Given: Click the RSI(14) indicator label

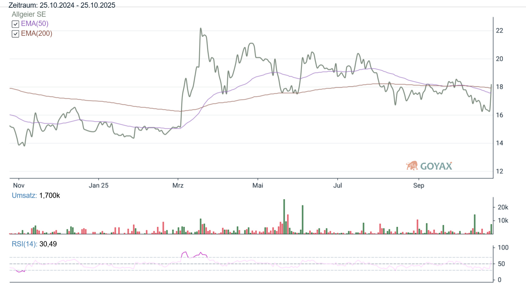Looking at the screenshot, I should click(x=24, y=244).
